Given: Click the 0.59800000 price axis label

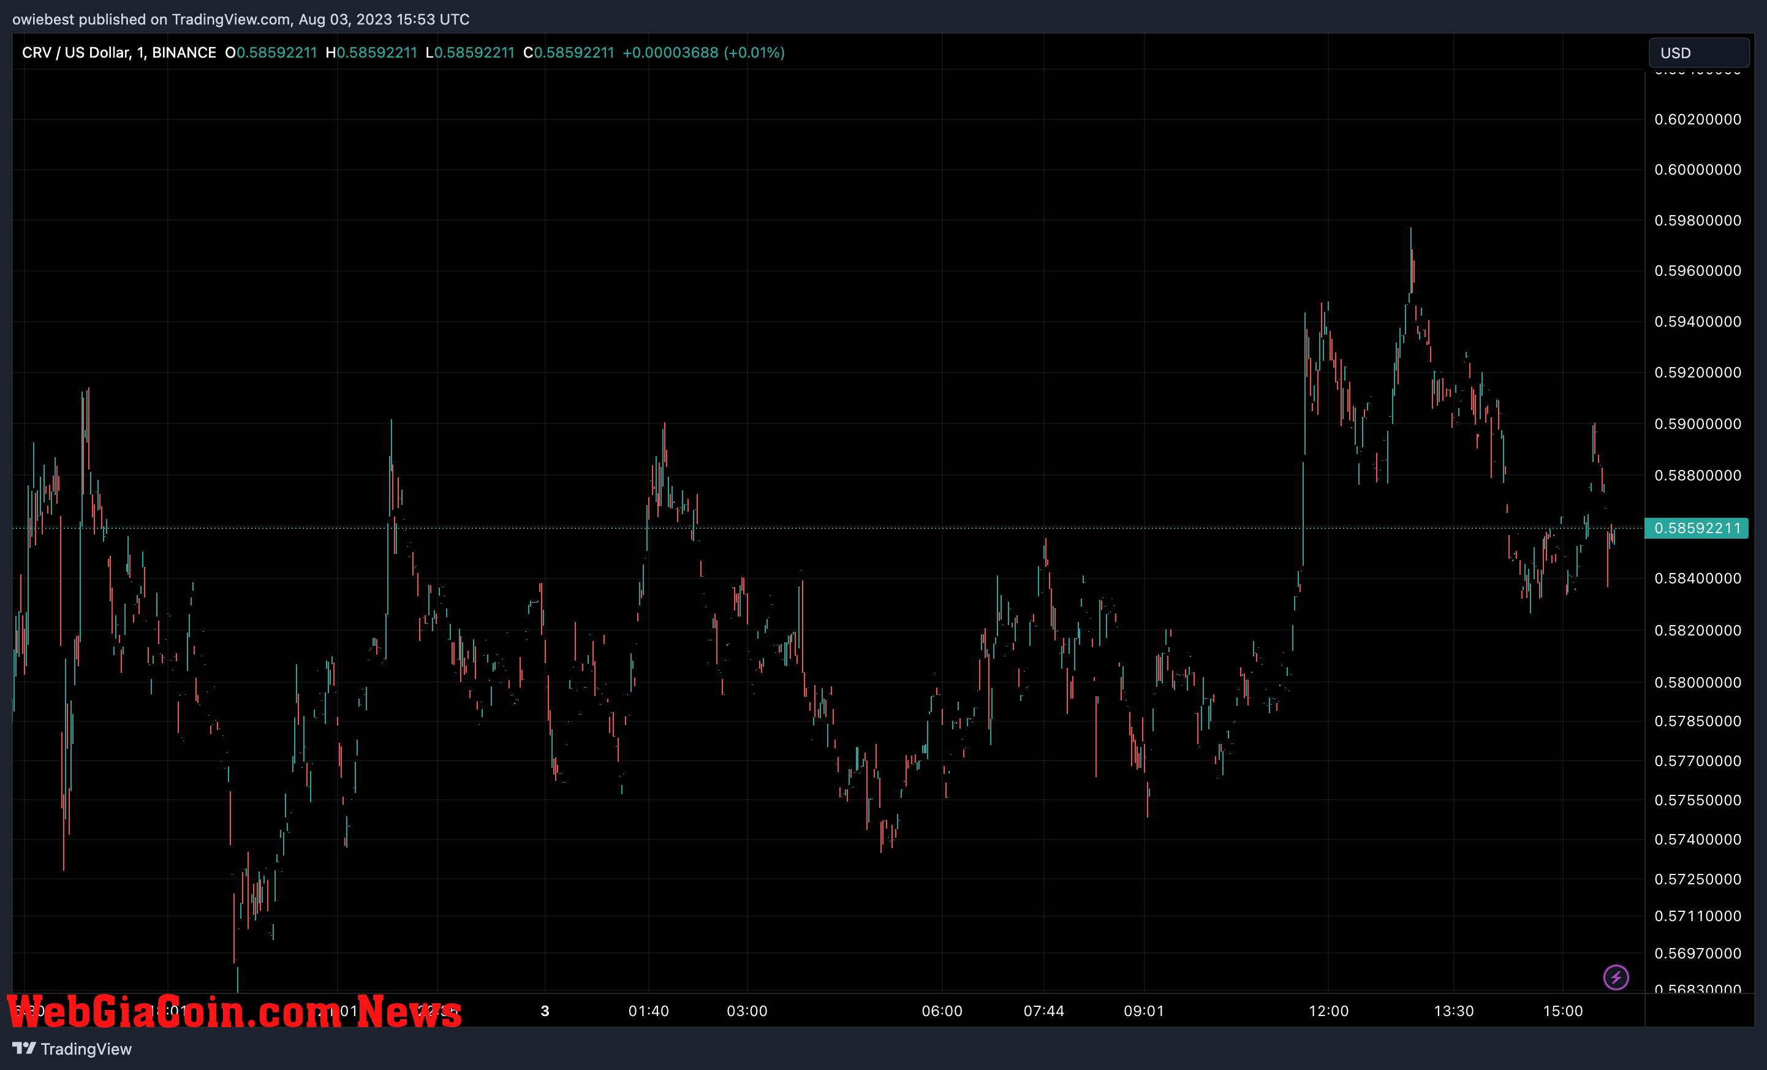Looking at the screenshot, I should tap(1697, 220).
